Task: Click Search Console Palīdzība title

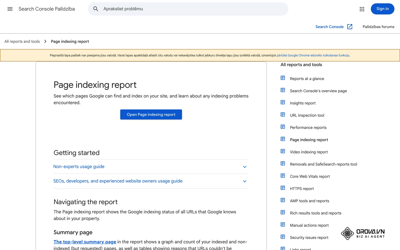Action: coord(46,9)
